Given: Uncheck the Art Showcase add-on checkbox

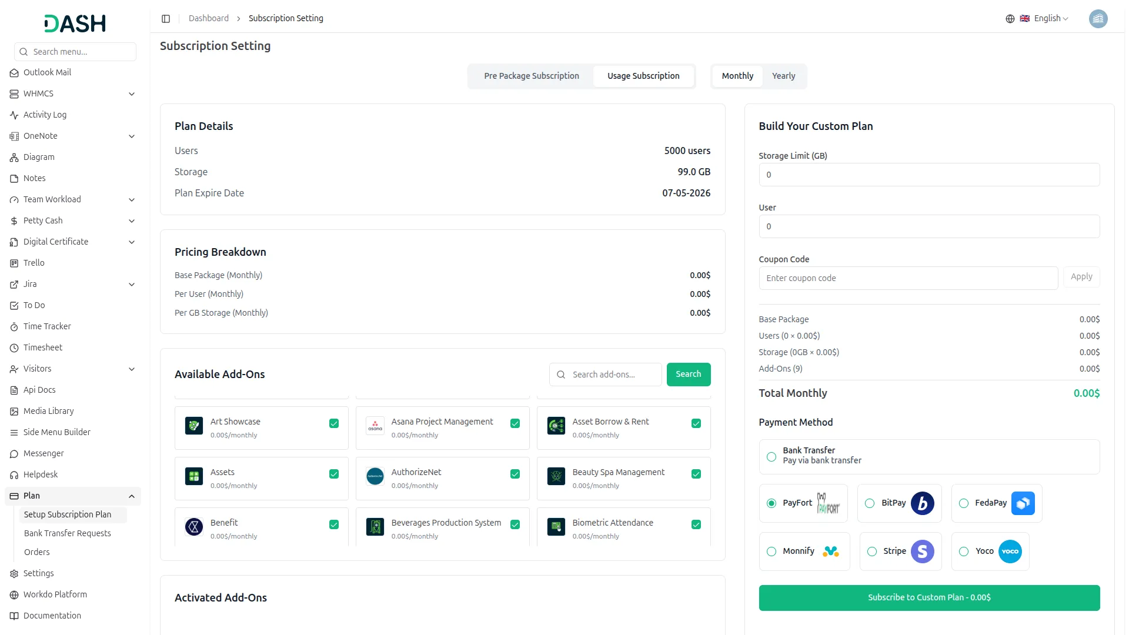Looking at the screenshot, I should [x=334, y=423].
